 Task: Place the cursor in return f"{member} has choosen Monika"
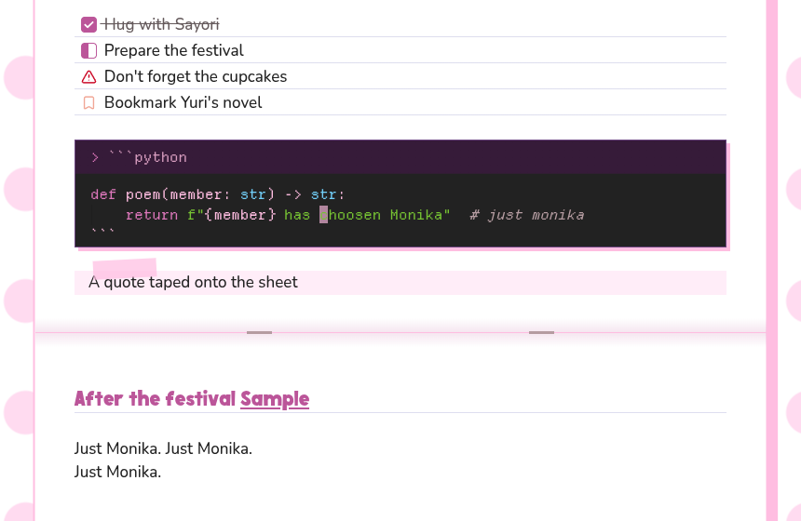288,215
